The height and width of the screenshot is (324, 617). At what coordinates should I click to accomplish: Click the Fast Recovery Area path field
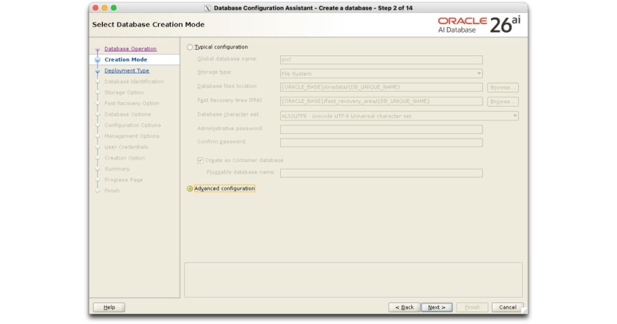[x=381, y=101]
